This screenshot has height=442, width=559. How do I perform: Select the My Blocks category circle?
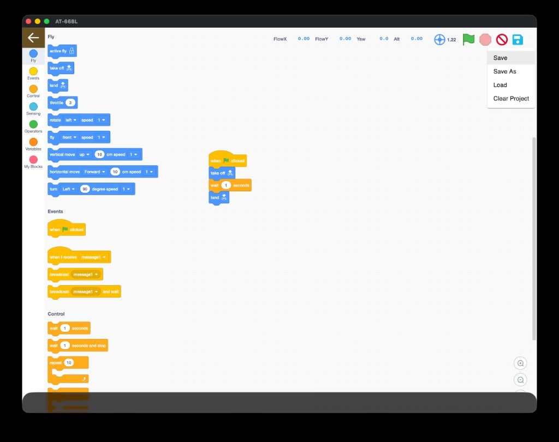tap(33, 160)
